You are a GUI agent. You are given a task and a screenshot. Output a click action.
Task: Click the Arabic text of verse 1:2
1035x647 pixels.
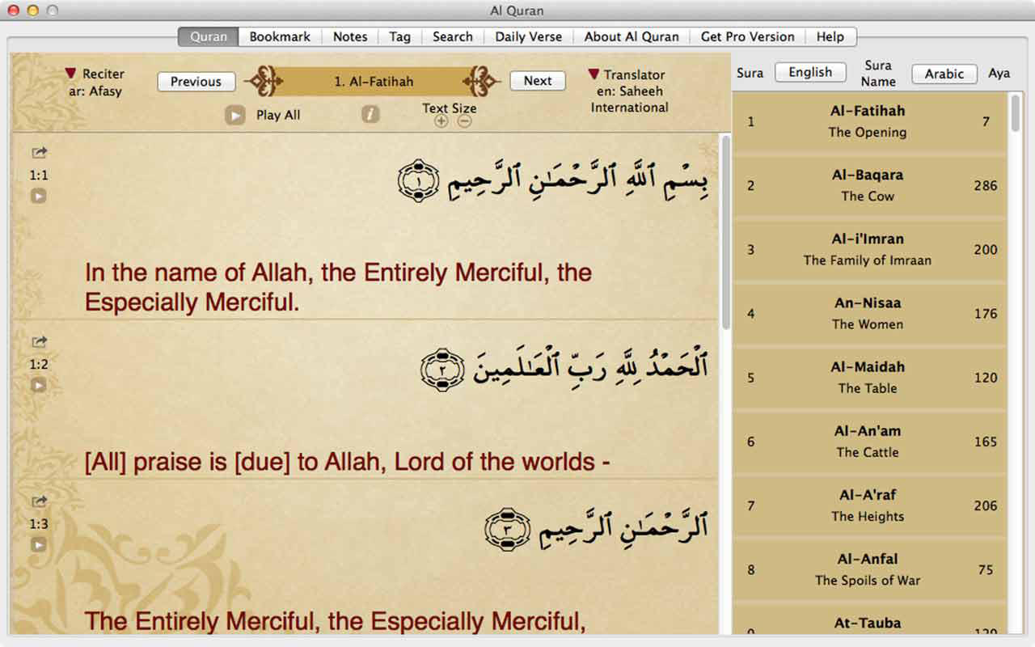tap(564, 368)
